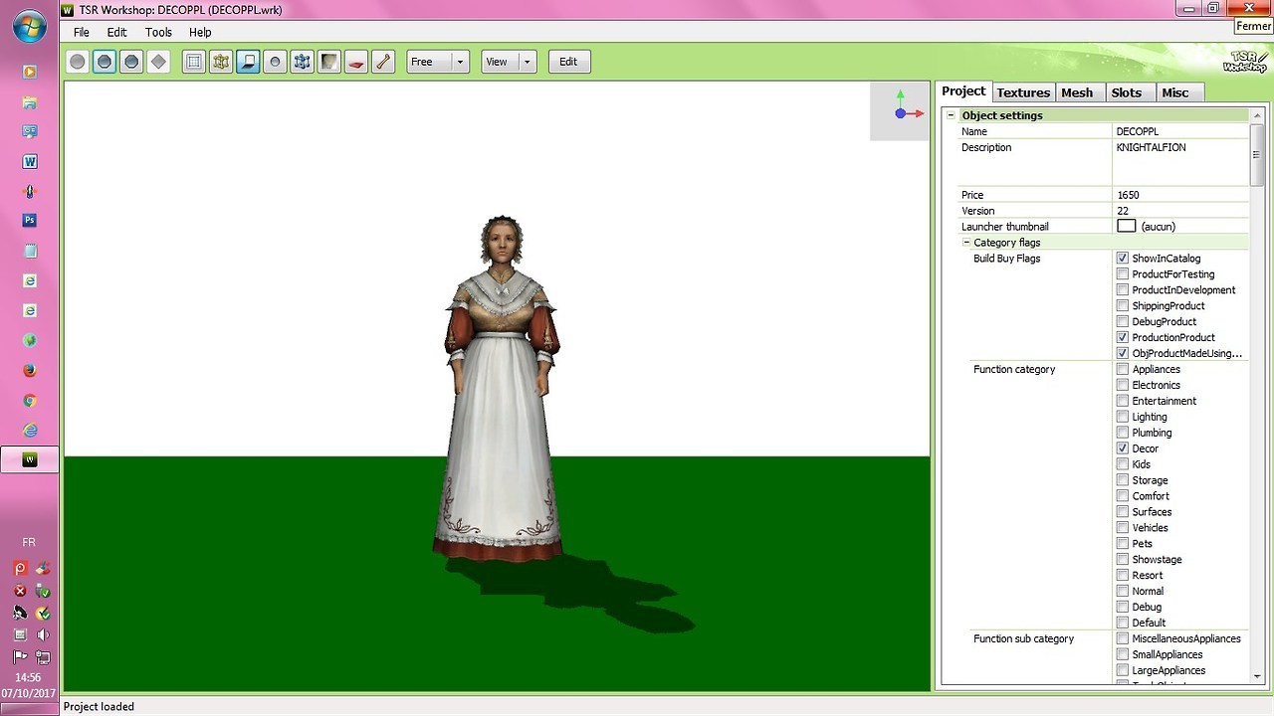Click the bone skeleton toolbar icon

coord(383,62)
